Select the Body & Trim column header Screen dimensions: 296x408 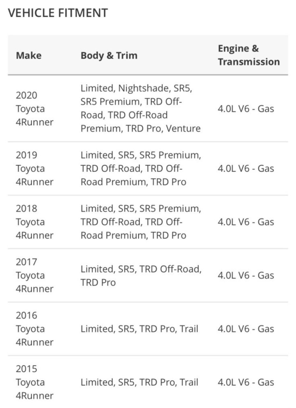click(109, 55)
